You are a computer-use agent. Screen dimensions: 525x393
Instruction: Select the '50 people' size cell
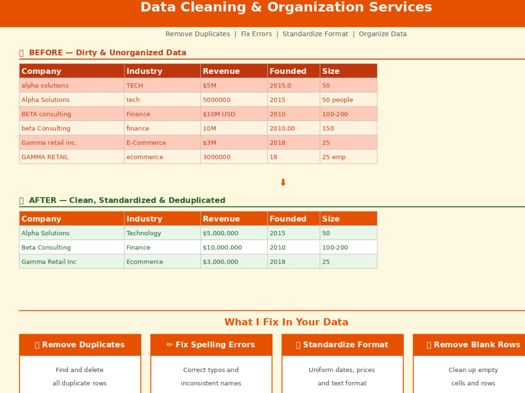pos(349,100)
